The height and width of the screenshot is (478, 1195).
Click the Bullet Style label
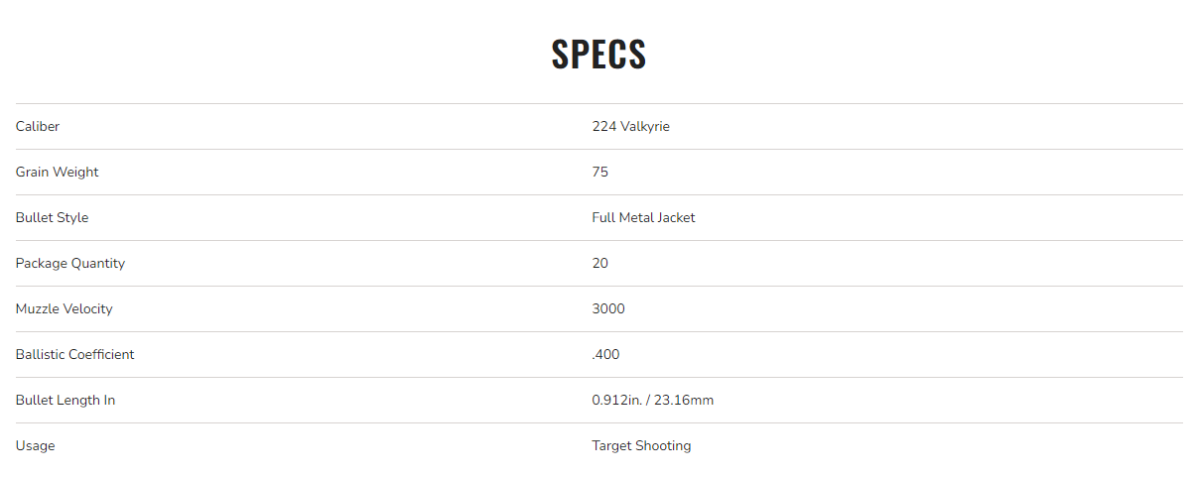click(x=52, y=217)
